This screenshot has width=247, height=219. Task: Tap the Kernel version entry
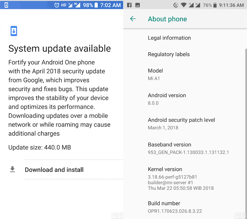pos(185,178)
